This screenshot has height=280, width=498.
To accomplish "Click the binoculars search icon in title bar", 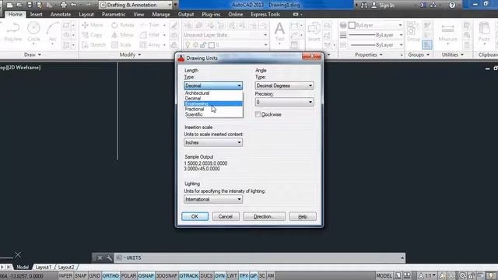I will (364, 5).
